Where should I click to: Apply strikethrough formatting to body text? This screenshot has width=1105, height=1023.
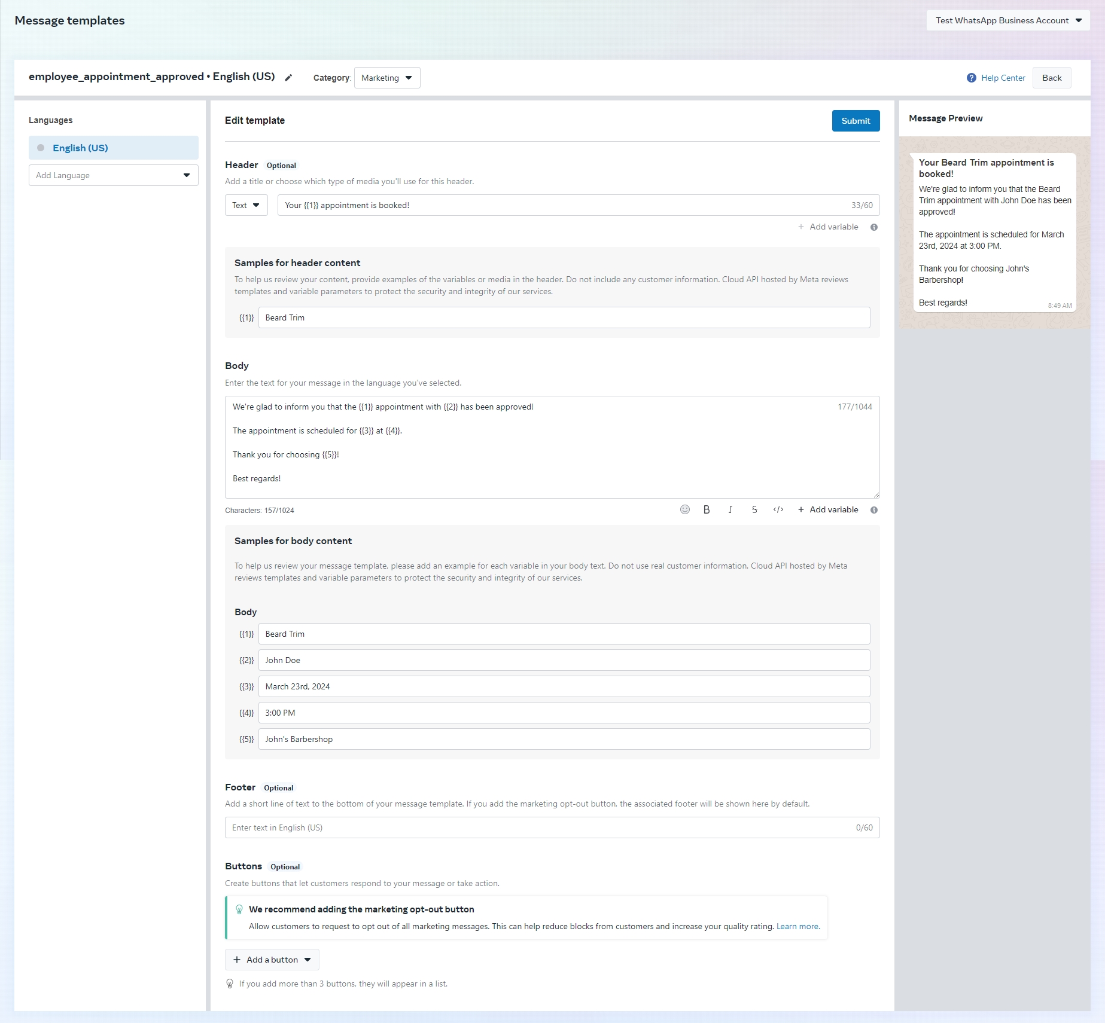tap(754, 509)
